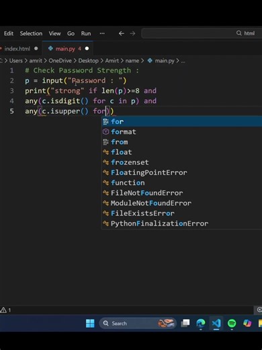
Task: Open the Go menu
Action: (x=71, y=34)
